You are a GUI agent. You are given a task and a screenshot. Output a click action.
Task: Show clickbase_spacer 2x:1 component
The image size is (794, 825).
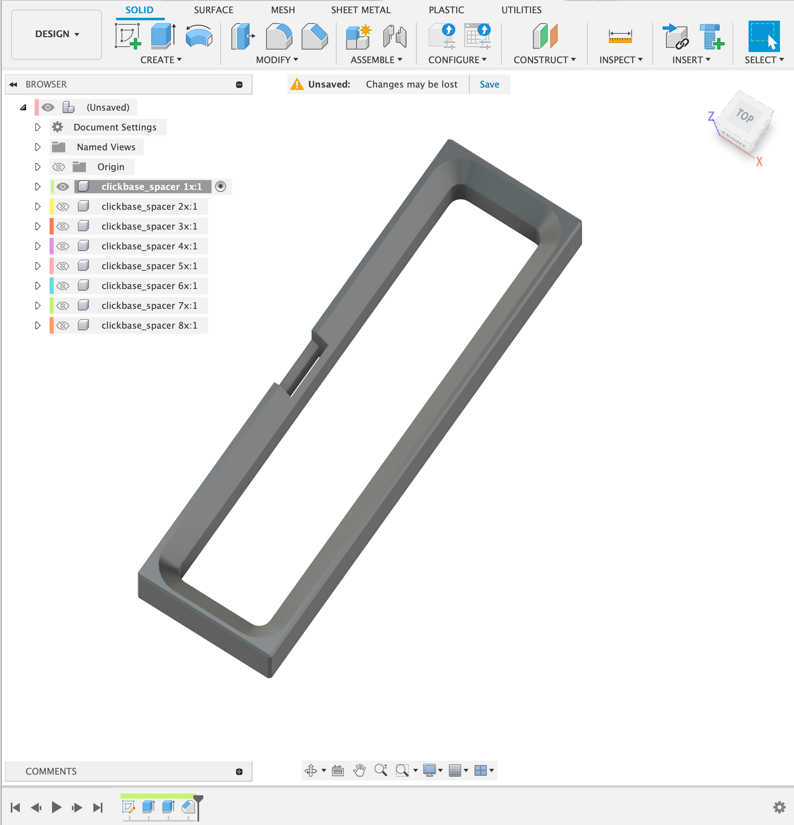click(x=63, y=206)
